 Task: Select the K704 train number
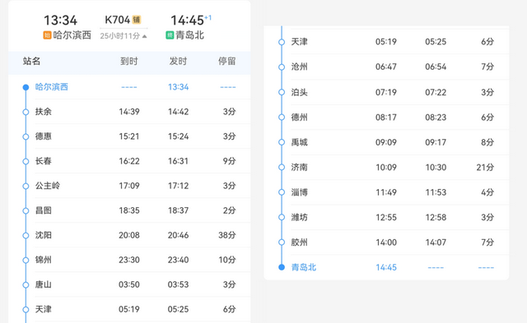click(117, 20)
